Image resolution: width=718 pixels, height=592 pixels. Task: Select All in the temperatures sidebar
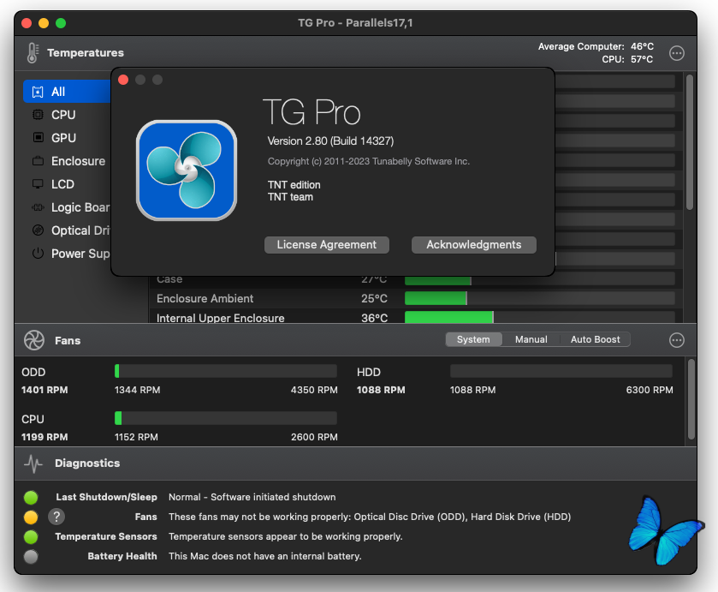point(67,92)
